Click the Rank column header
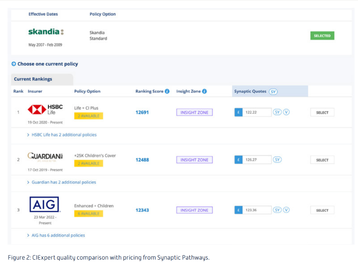Image resolution: width=358 pixels, height=265 pixels. [18, 91]
